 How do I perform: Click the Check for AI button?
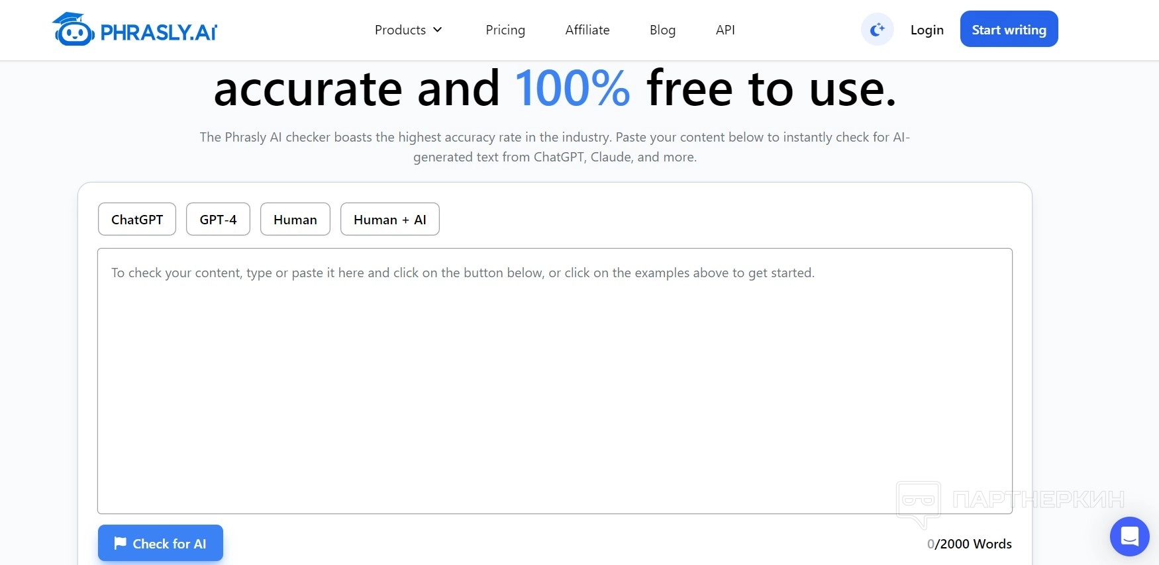tap(160, 543)
